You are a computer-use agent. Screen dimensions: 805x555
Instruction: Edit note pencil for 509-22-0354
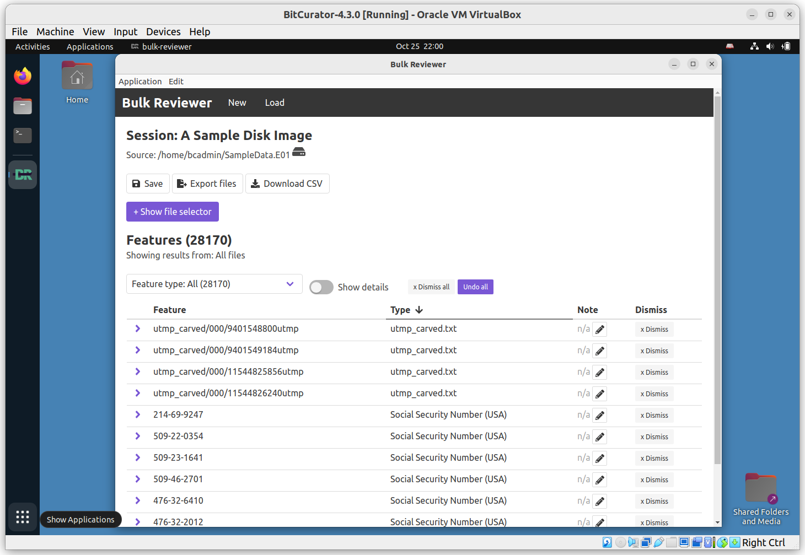[600, 437]
